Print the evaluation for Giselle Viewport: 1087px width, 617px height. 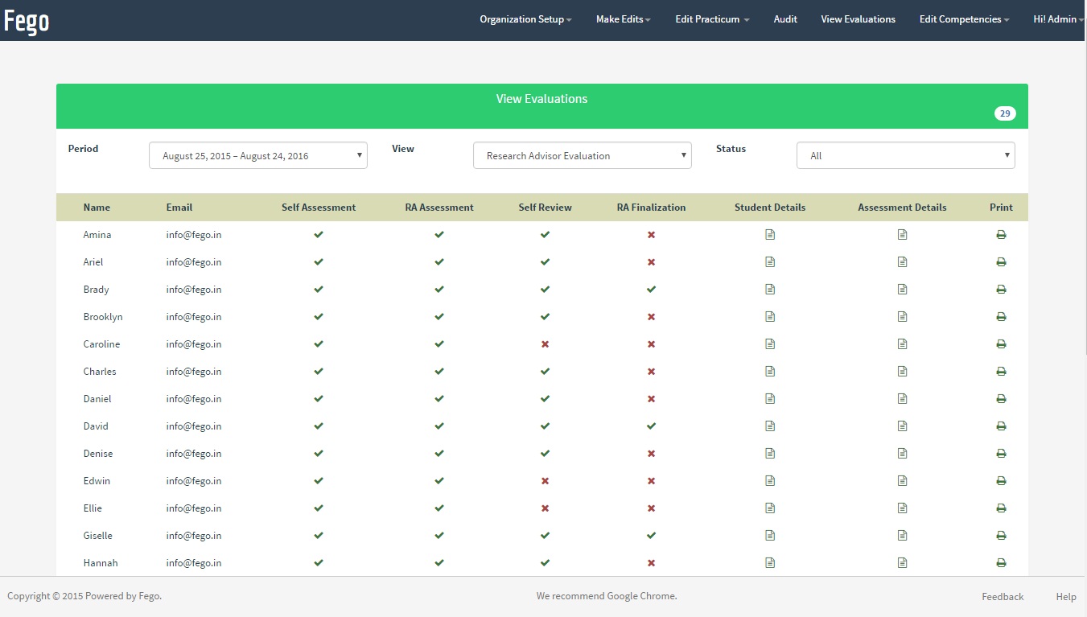(1001, 536)
